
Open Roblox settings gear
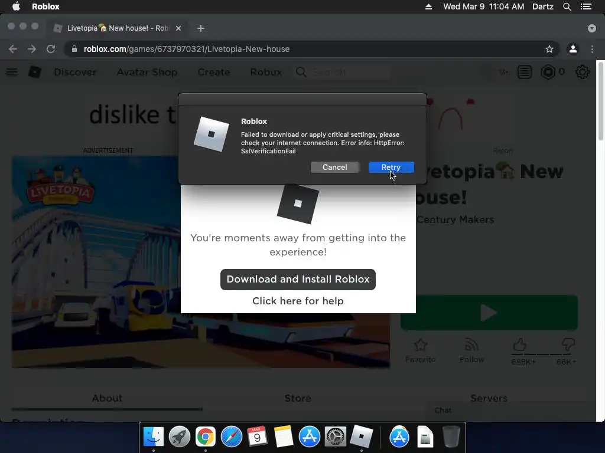coord(582,72)
